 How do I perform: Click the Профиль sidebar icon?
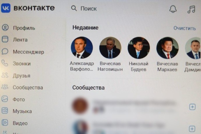[x=5, y=27]
